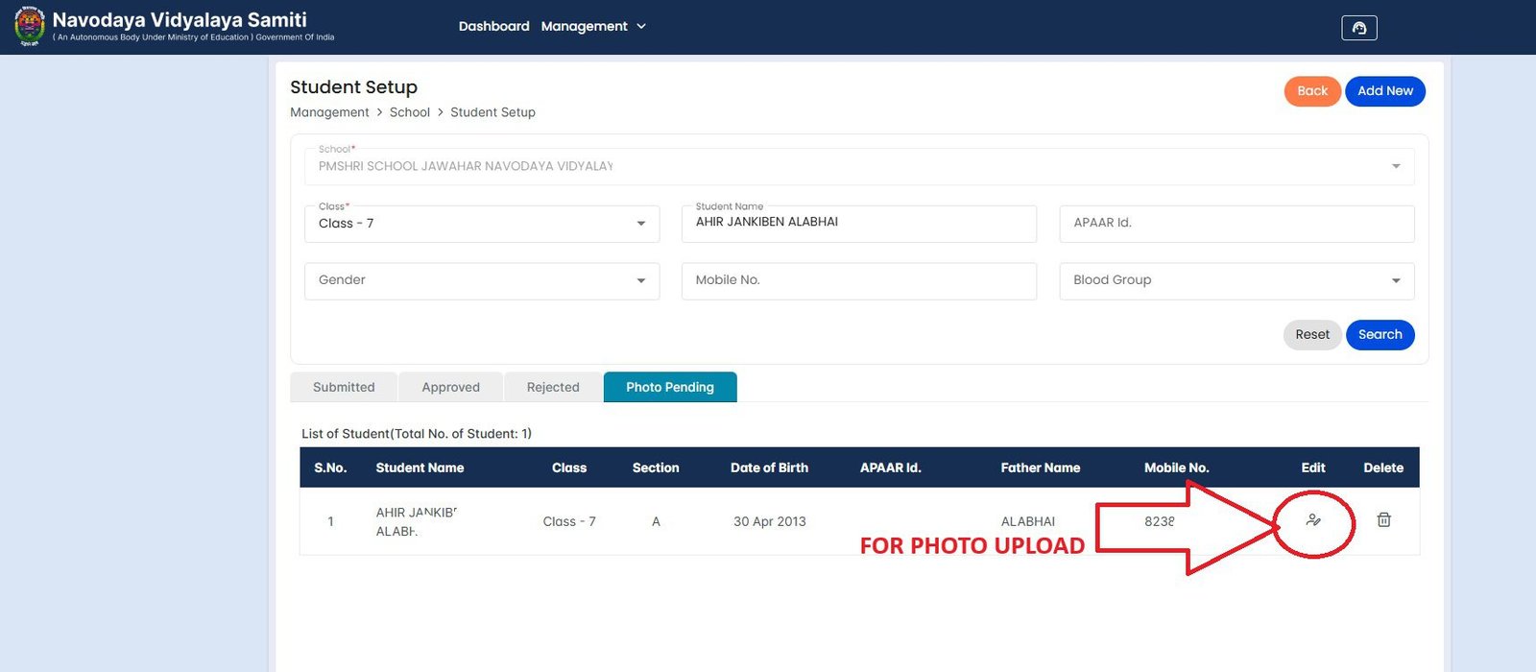The height and width of the screenshot is (672, 1536).
Task: Open the headset support icon in header
Action: tap(1359, 28)
